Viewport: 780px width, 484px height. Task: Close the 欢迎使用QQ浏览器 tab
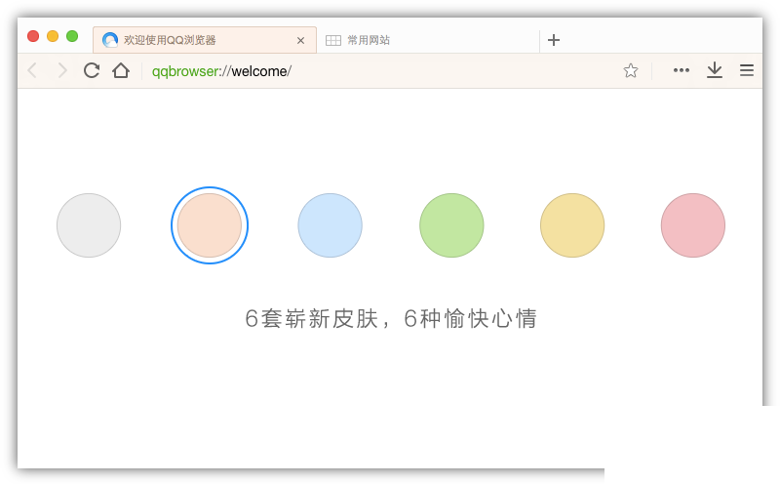(x=300, y=40)
